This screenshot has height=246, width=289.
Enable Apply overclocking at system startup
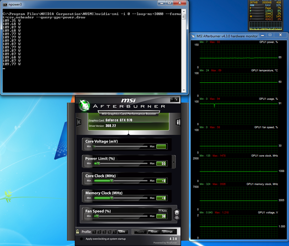point(82,239)
